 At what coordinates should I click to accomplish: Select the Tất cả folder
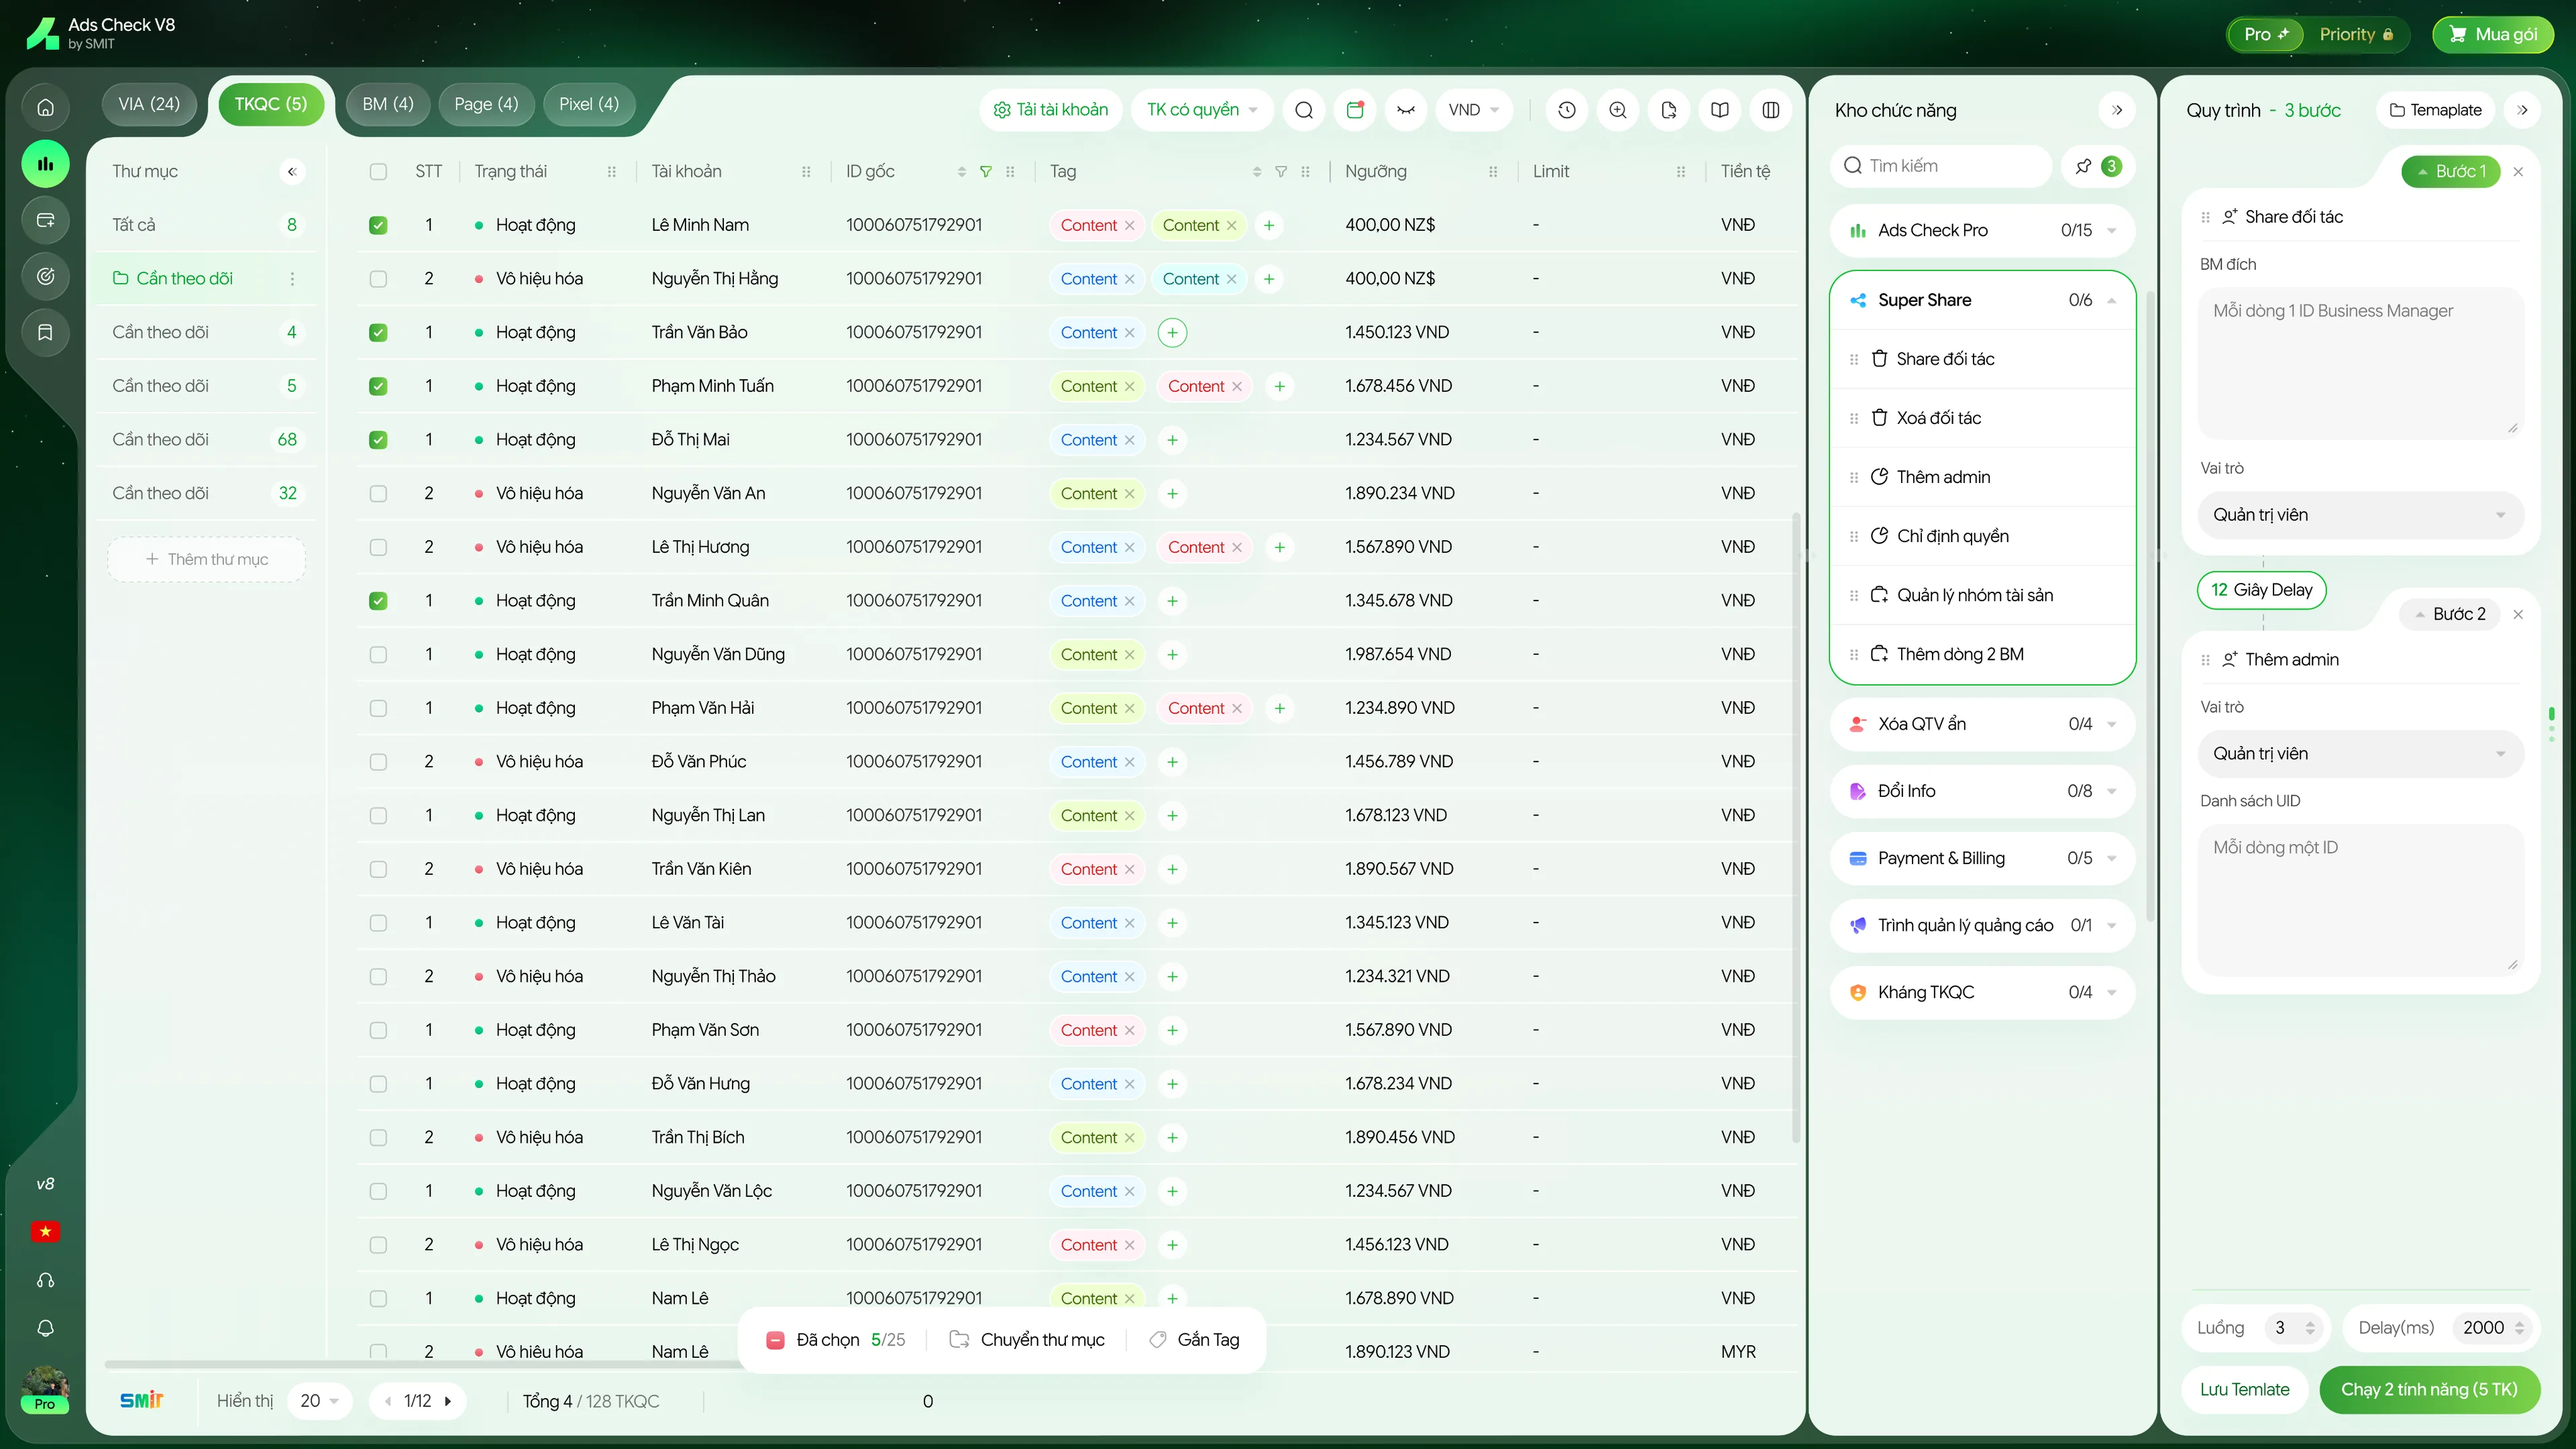[205, 225]
